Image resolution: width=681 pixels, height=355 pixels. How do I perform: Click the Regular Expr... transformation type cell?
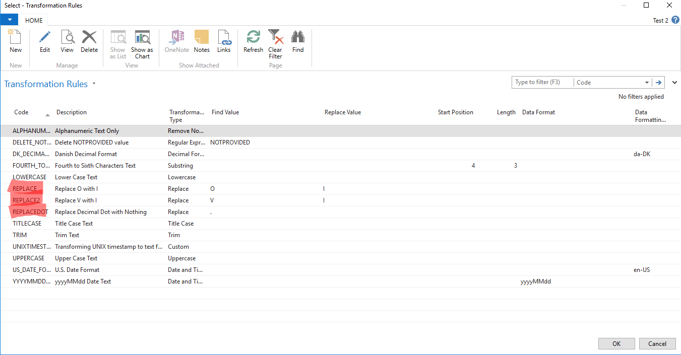click(x=186, y=143)
